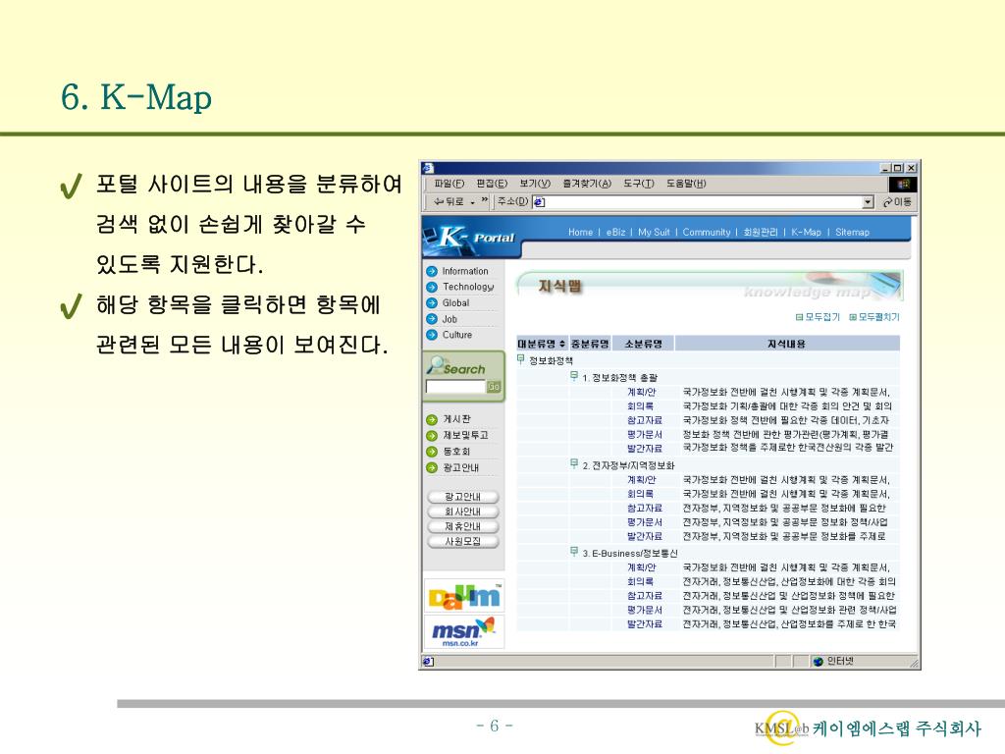
Task: Open Community in portal navigation
Action: [x=707, y=232]
